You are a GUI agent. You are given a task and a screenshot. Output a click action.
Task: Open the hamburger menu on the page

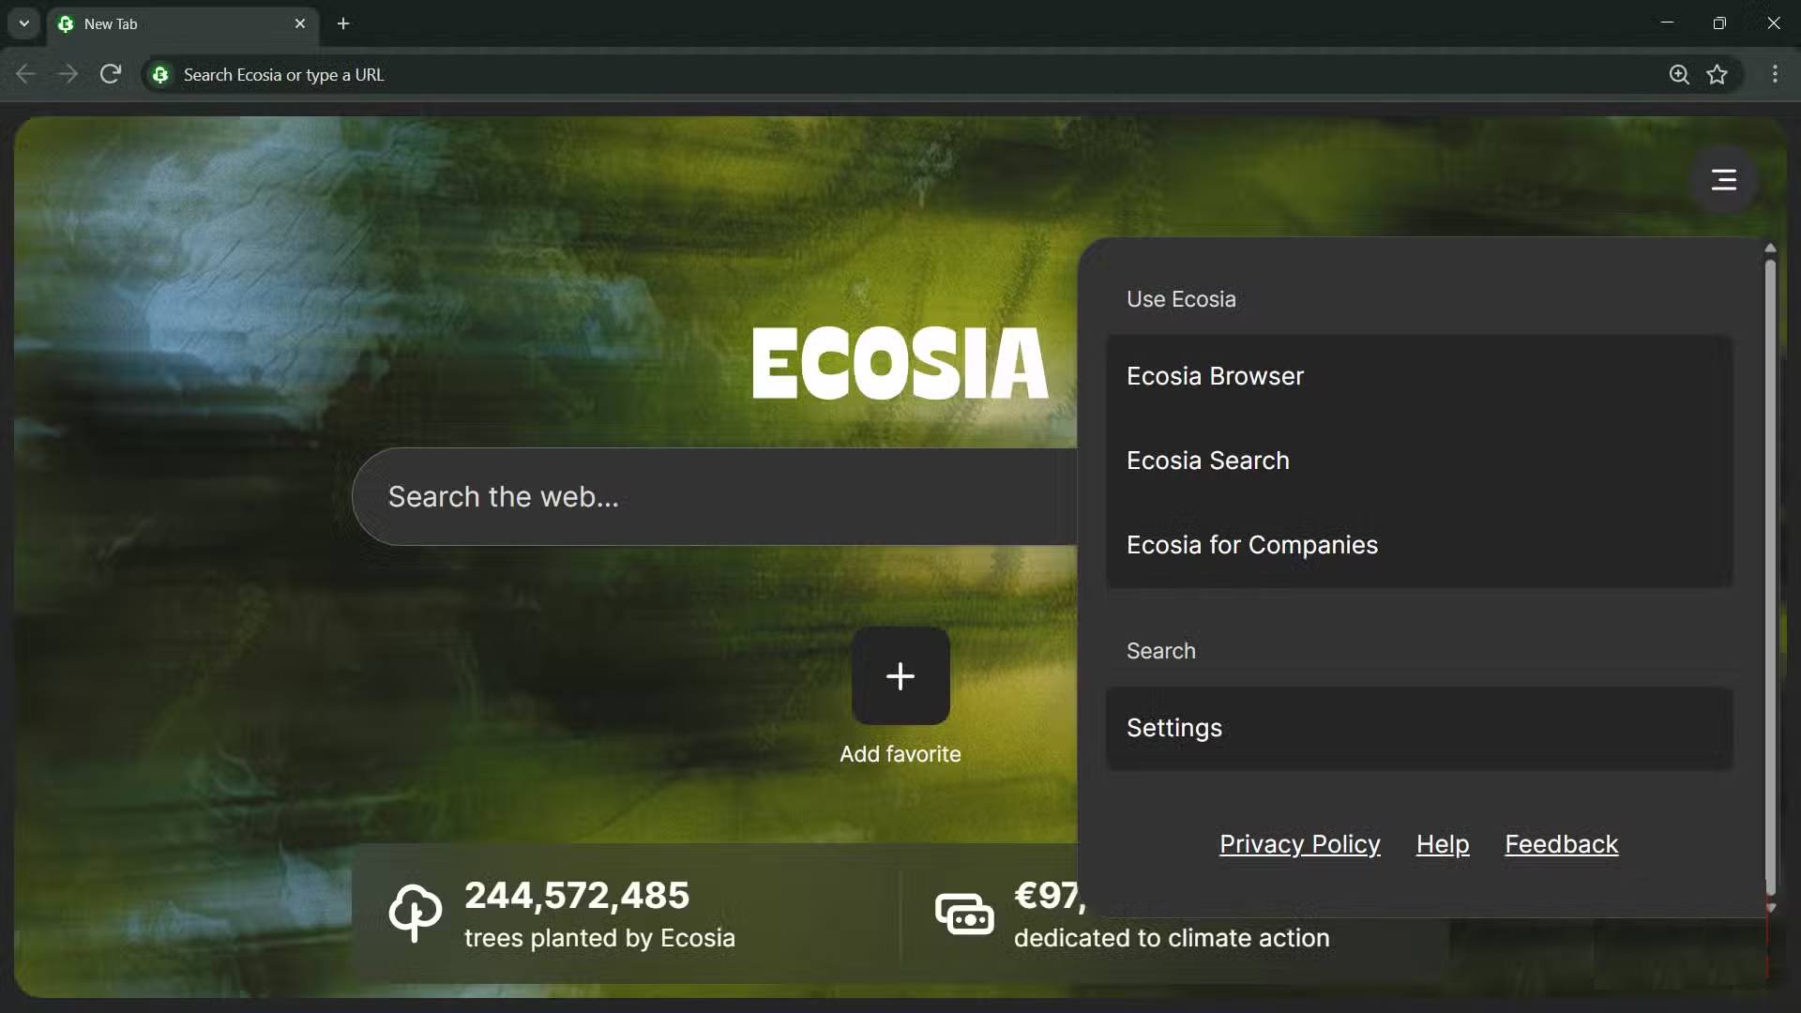(1723, 179)
